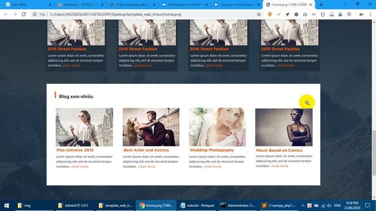The width and height of the screenshot is (376, 211).
Task: Open the Windows Start menu
Action: point(6,206)
